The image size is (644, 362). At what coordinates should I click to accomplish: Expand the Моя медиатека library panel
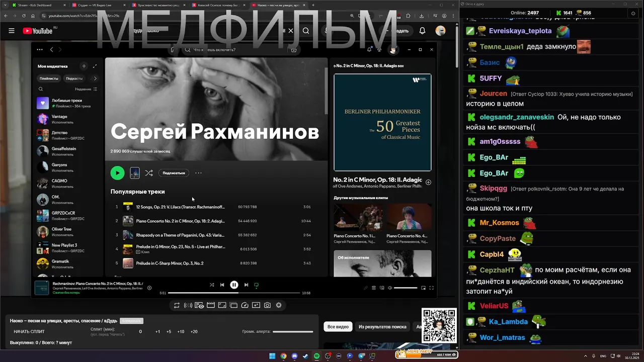(x=95, y=66)
